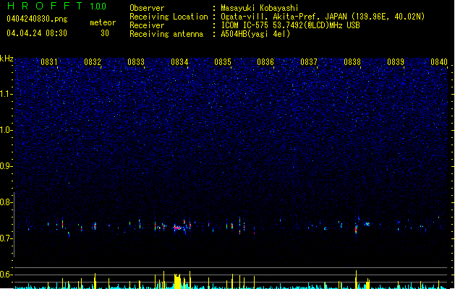The height and width of the screenshot is (289, 455).
Task: Select antenna text A504HB(yagi 4el)
Action: coord(255,34)
